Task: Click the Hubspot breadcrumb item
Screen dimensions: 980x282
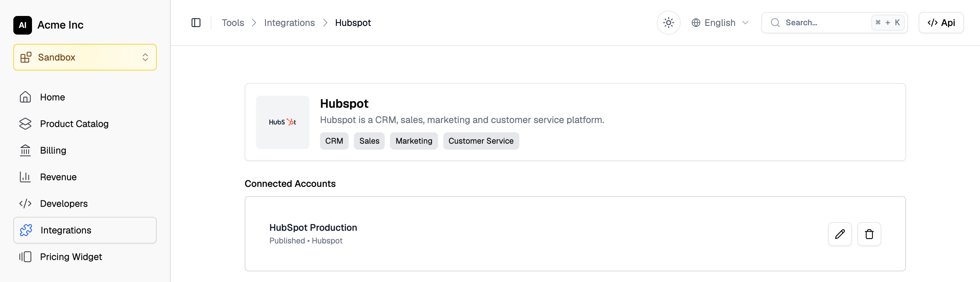Action: click(353, 23)
